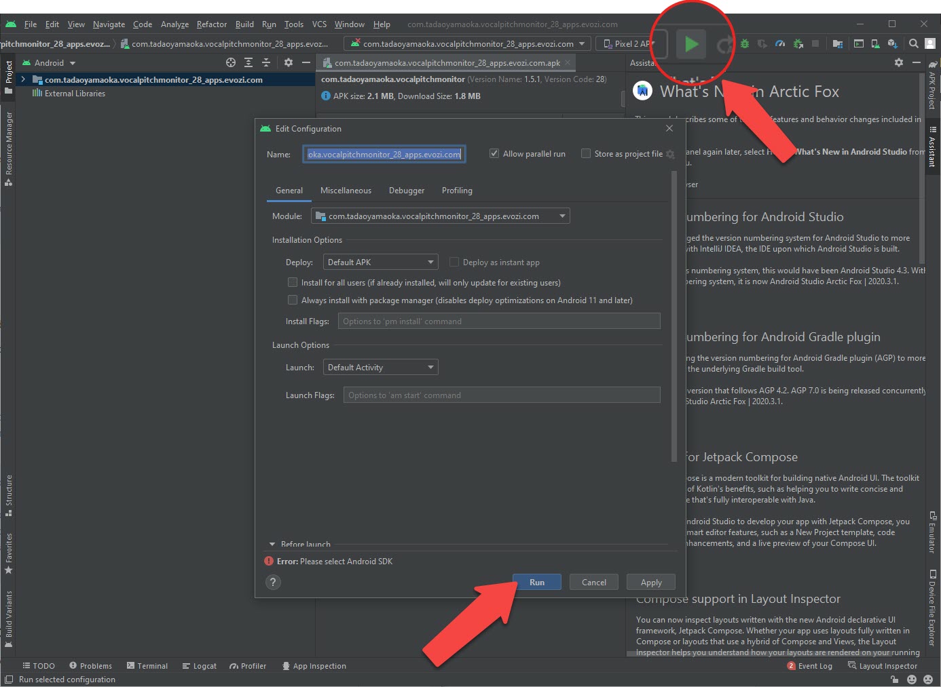Open the Profile app gauge icon
Screen dimensions: 941x687
(780, 44)
